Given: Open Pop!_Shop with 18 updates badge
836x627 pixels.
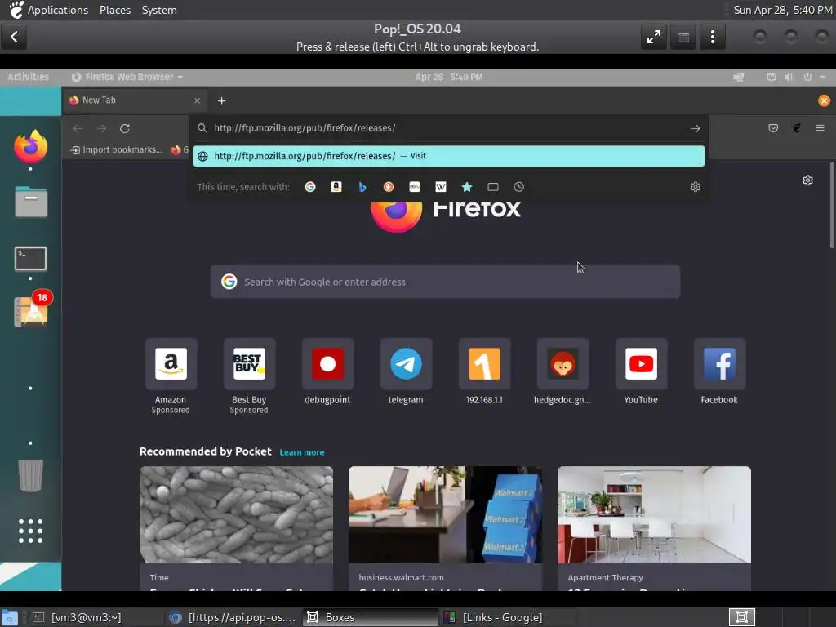Looking at the screenshot, I should click(x=32, y=309).
